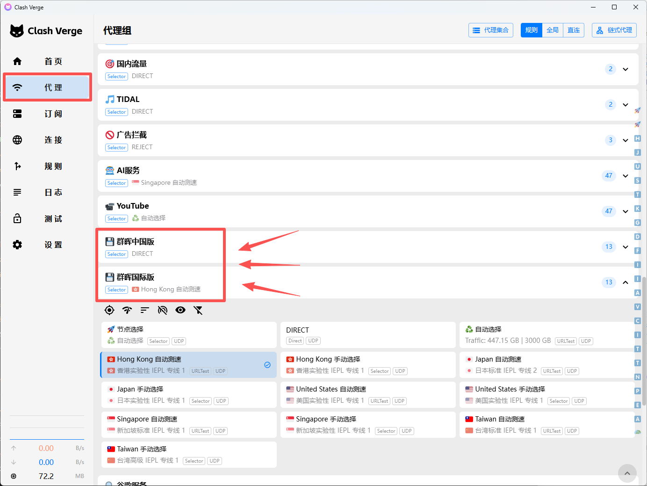The width and height of the screenshot is (647, 486).
Task: Click the Clash Verge cat logo
Action: pos(17,30)
